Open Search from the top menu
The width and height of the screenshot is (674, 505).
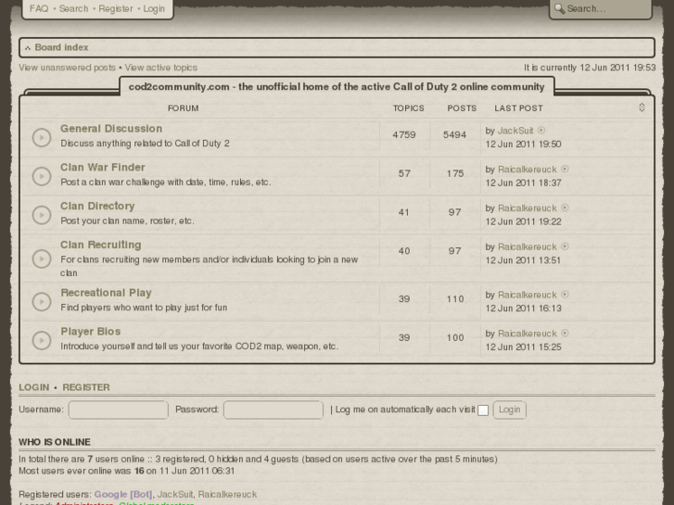(x=73, y=8)
